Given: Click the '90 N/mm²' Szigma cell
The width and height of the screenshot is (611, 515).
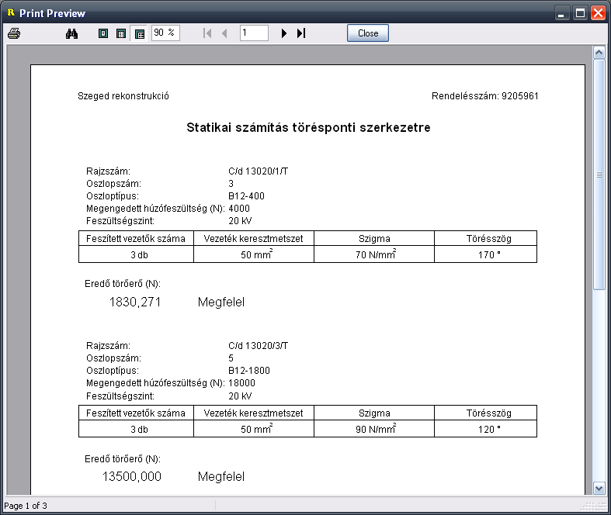Looking at the screenshot, I should (x=376, y=429).
